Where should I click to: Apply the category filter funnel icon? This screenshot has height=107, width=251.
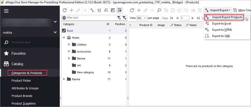tap(119, 18)
